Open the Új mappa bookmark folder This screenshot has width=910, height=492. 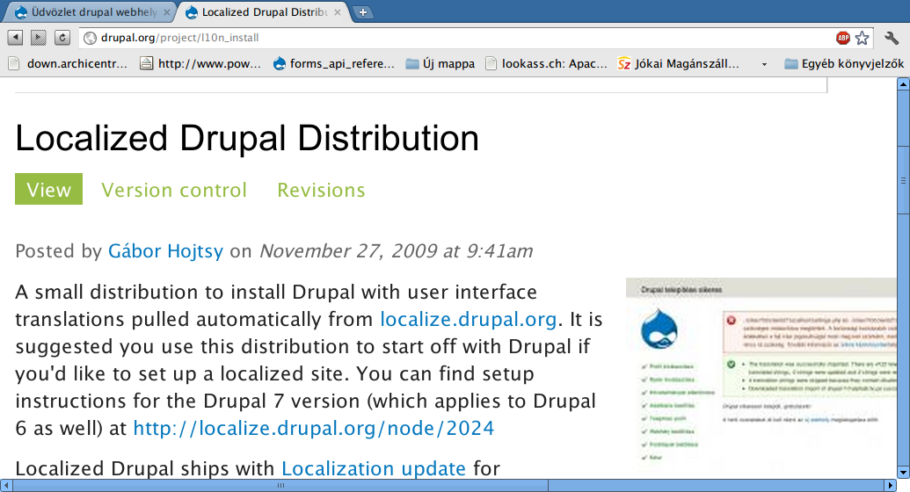tap(440, 64)
